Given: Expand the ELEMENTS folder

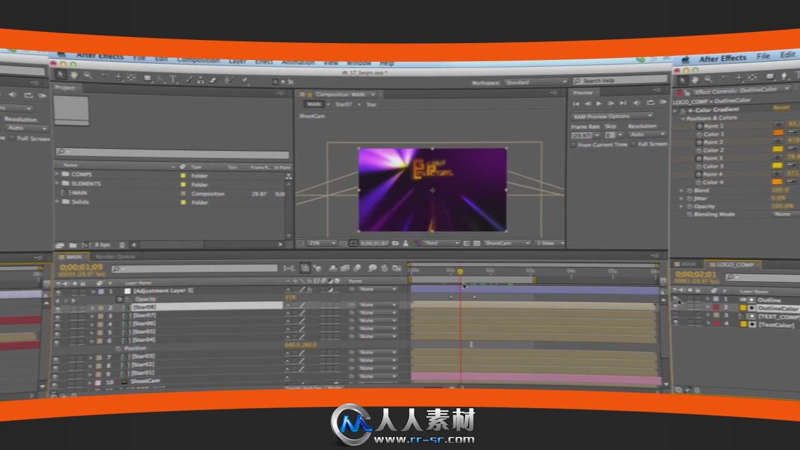Looking at the screenshot, I should click(x=57, y=184).
